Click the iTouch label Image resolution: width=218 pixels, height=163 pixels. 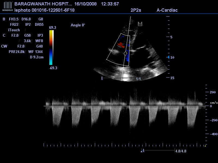(14, 30)
